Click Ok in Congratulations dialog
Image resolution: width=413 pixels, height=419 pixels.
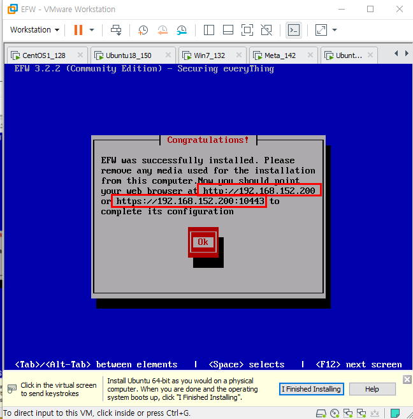pyautogui.click(x=203, y=242)
